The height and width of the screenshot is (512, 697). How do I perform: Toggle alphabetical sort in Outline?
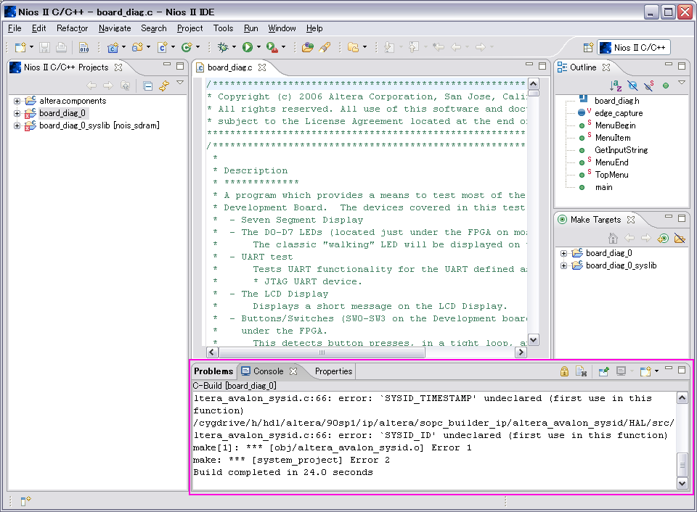point(616,86)
